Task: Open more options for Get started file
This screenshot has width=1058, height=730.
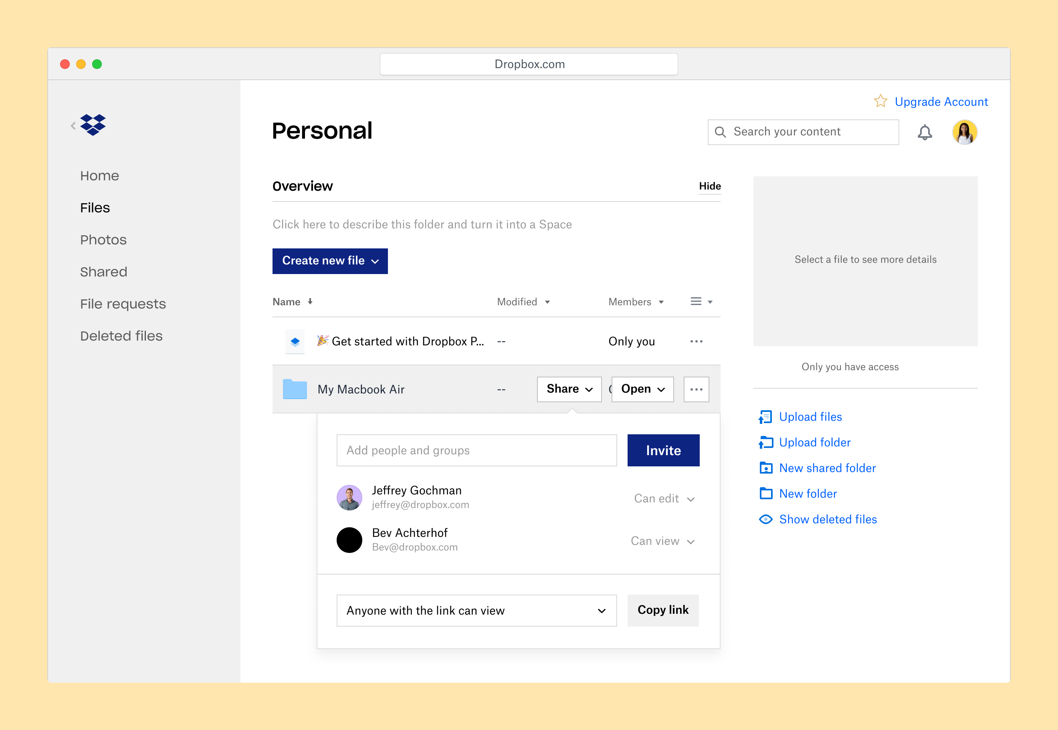Action: pos(696,341)
